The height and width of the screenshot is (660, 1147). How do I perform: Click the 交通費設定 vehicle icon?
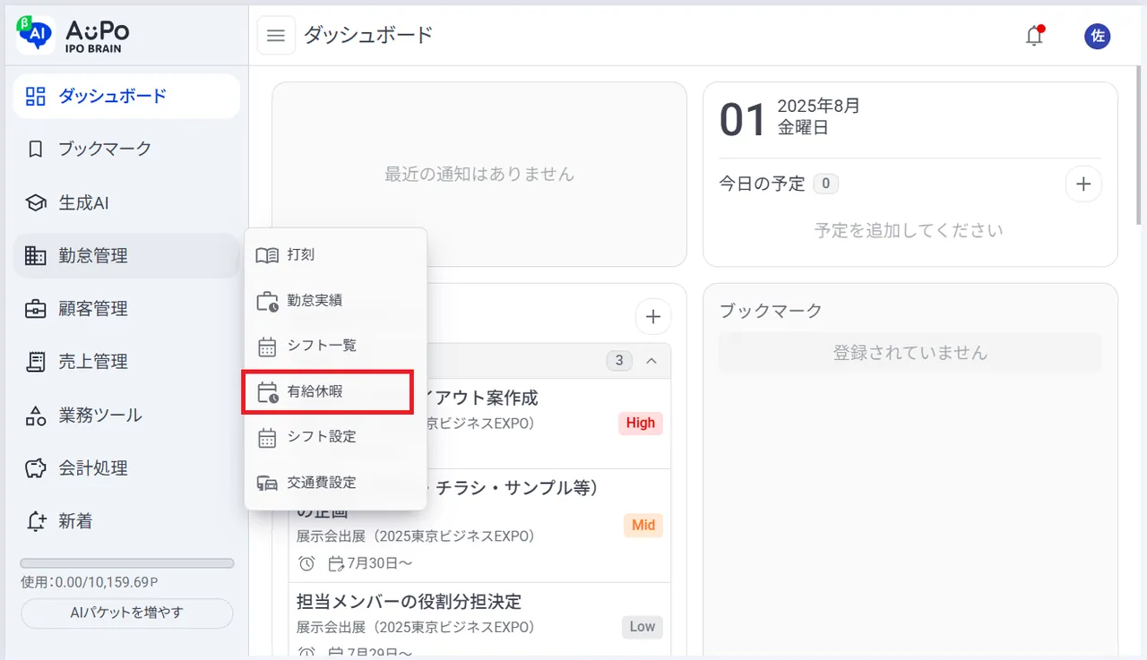[267, 483]
